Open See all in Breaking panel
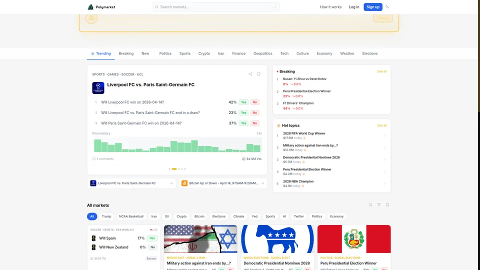Viewport: 480px width, 270px height. (381, 71)
